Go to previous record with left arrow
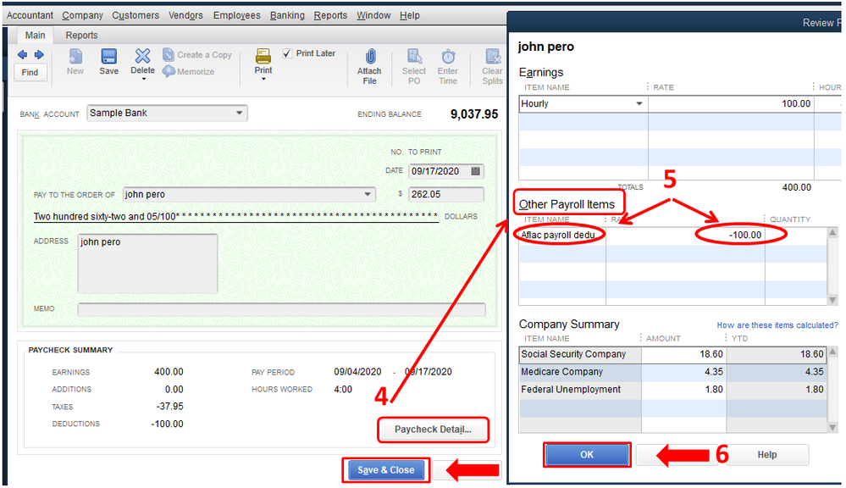The image size is (846, 488). tap(23, 54)
